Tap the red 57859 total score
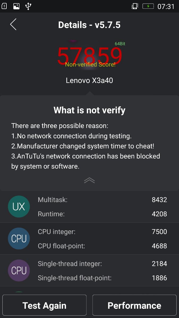This screenshot has height=318, width=179. pos(90,54)
